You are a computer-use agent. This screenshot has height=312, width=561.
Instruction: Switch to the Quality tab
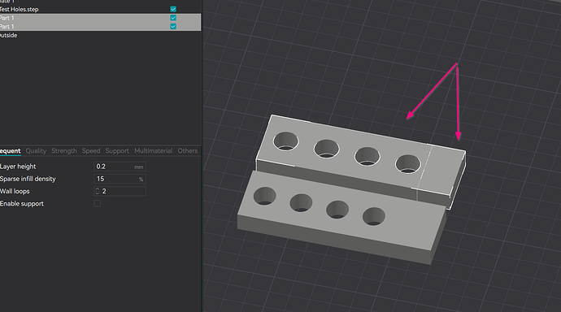(36, 151)
